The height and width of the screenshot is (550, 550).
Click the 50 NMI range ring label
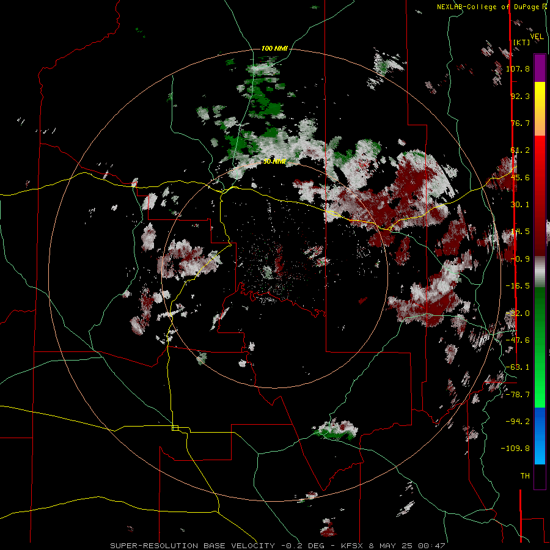click(274, 162)
